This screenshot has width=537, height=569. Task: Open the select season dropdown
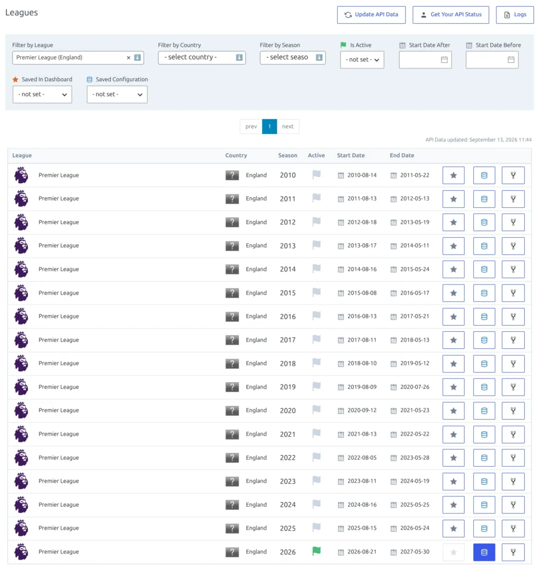point(293,57)
